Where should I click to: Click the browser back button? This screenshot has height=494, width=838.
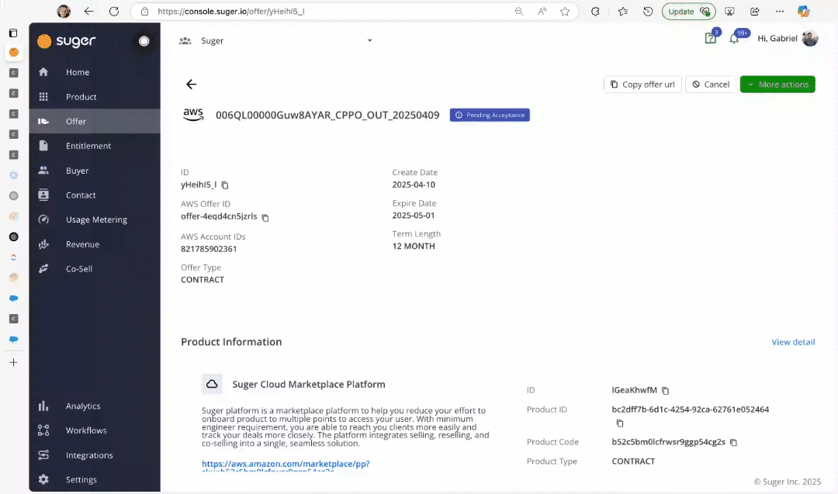(x=88, y=11)
